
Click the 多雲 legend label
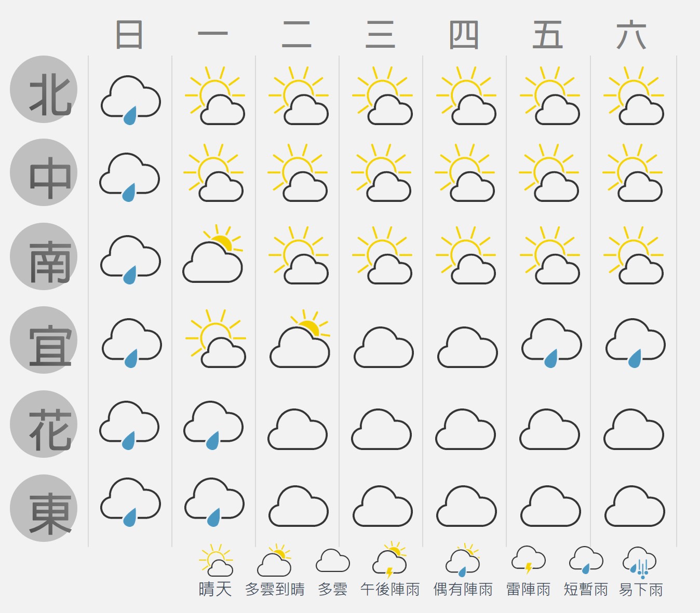point(333,589)
